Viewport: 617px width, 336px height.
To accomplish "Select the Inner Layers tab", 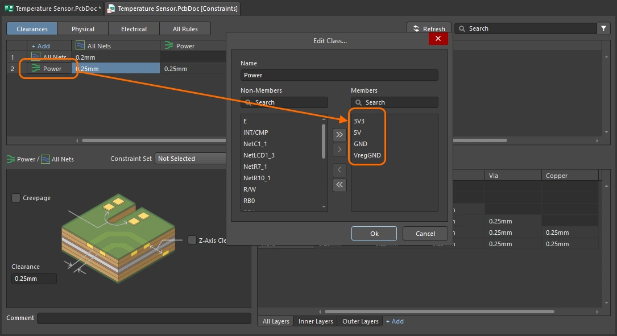I will coord(316,321).
